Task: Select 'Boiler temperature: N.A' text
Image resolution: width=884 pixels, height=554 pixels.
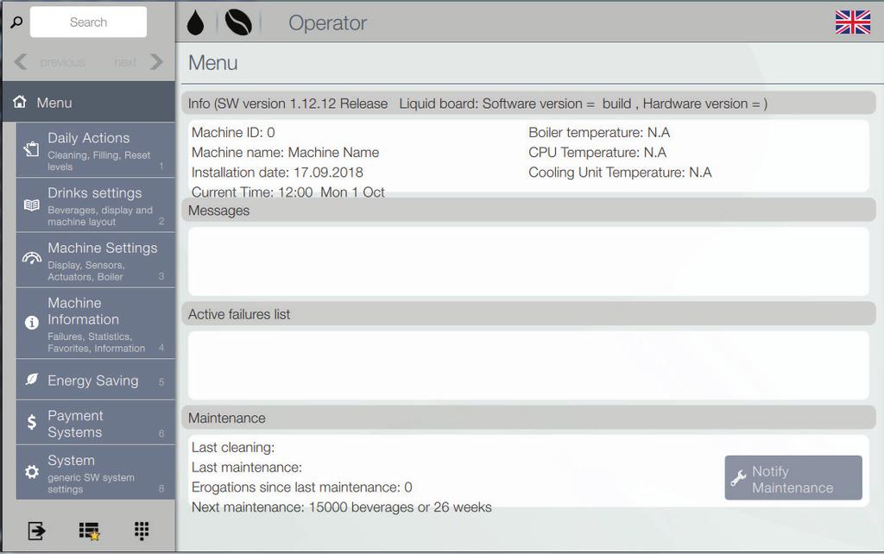Action: [x=599, y=132]
